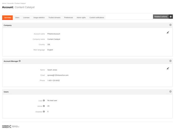Image resolution: width=174 pixels, height=129 pixels.
Task: Click Content Catalyst breadcrumb link
Action: click(x=20, y=4)
